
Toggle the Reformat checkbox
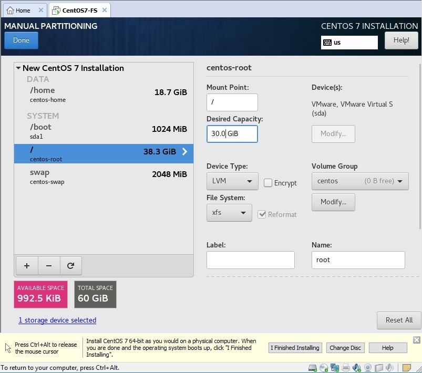pyautogui.click(x=262, y=214)
